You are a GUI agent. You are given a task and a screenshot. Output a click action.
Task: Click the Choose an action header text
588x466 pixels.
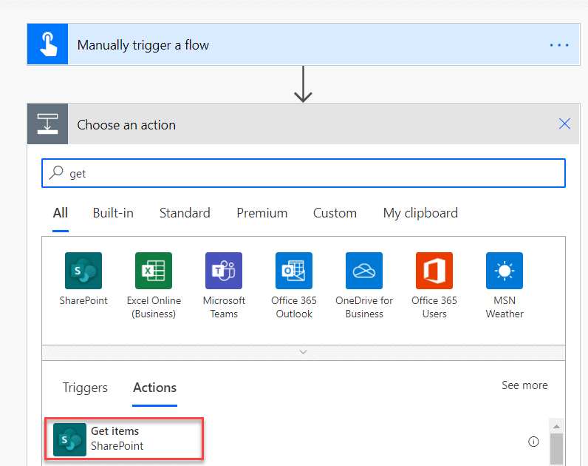point(126,125)
